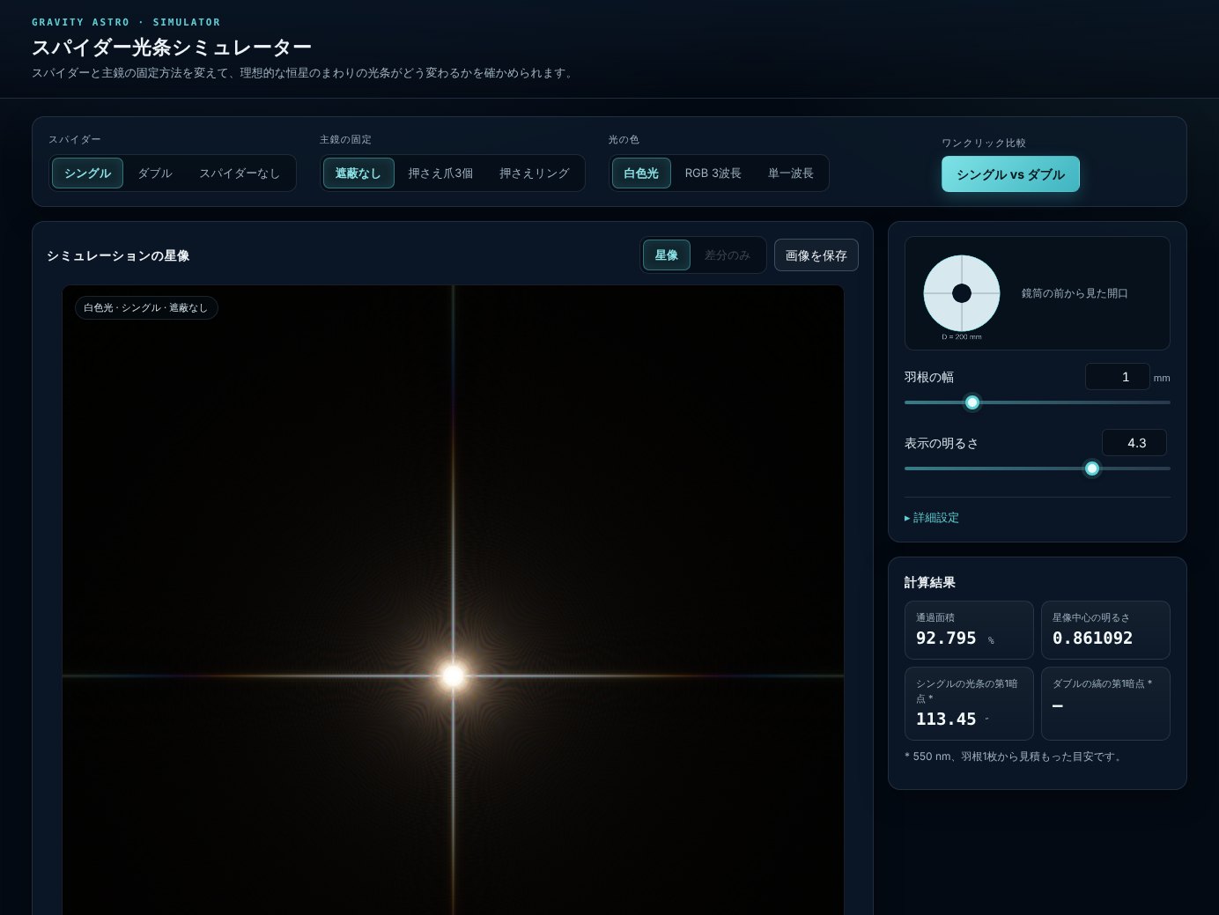Screen dimensions: 1219x915
Task: Switch light color to RGB 3波長
Action: coord(713,173)
